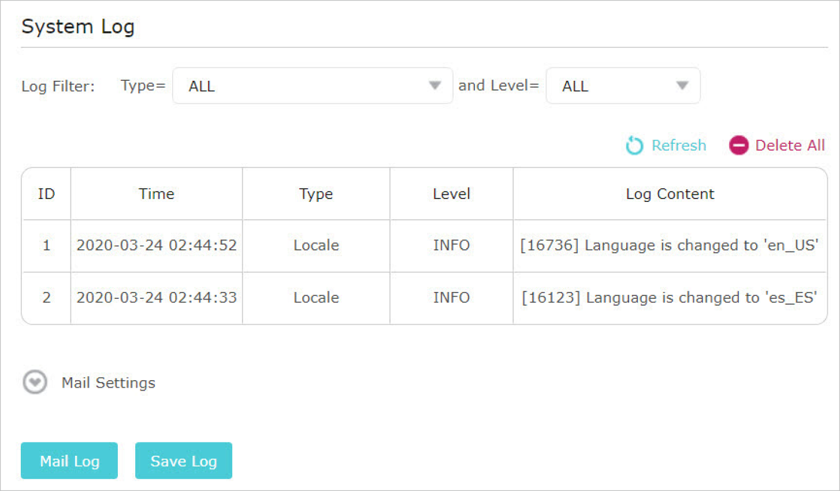The image size is (840, 491).
Task: Click the System Log heading
Action: pos(78,27)
